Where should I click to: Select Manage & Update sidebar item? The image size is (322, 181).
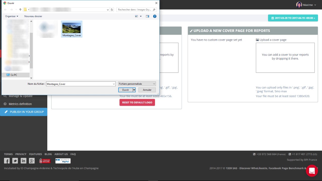[x=21, y=96]
